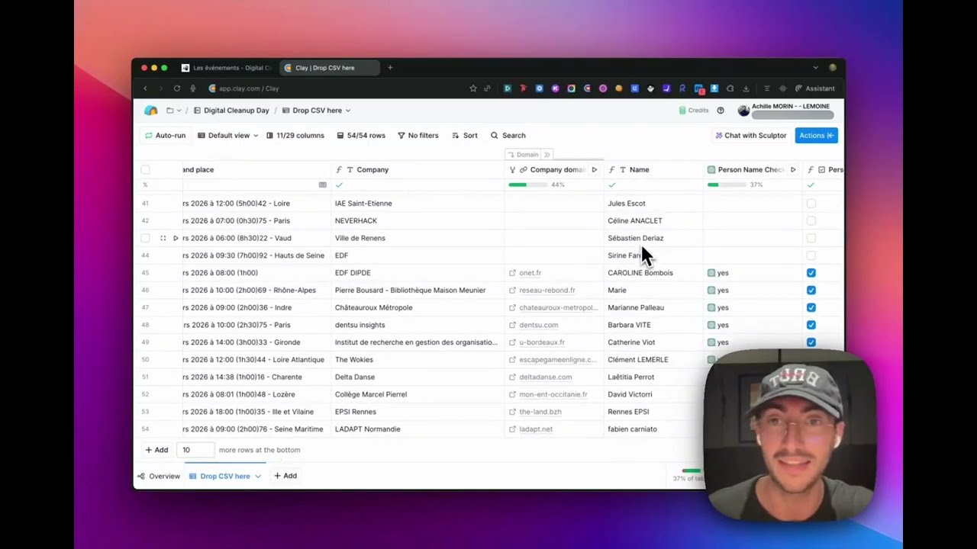Open the 54/54 rows selector
The height and width of the screenshot is (549, 977).
[x=360, y=136]
